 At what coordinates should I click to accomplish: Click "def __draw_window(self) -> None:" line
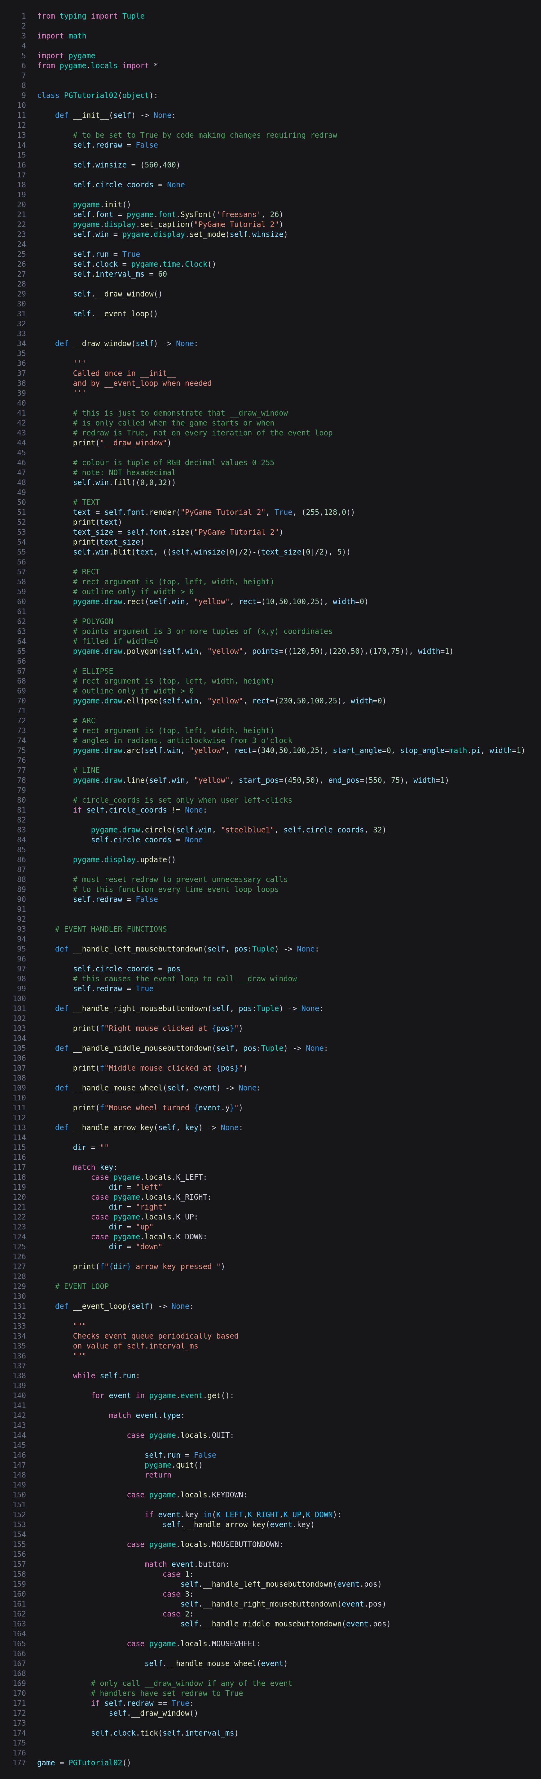(126, 343)
